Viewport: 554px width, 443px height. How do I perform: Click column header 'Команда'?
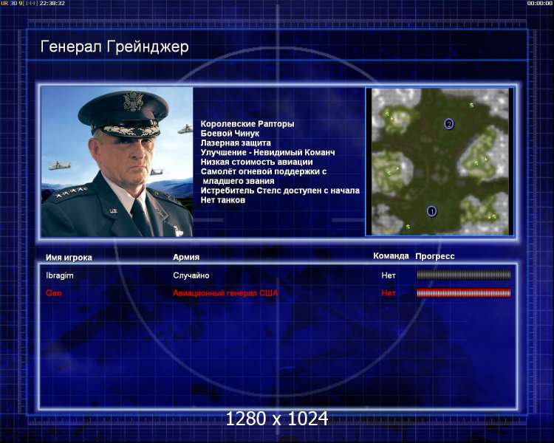coord(391,255)
